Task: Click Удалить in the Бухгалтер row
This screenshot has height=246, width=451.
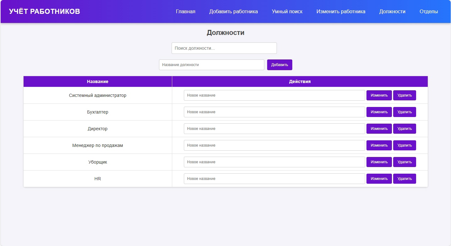Action: pos(404,112)
